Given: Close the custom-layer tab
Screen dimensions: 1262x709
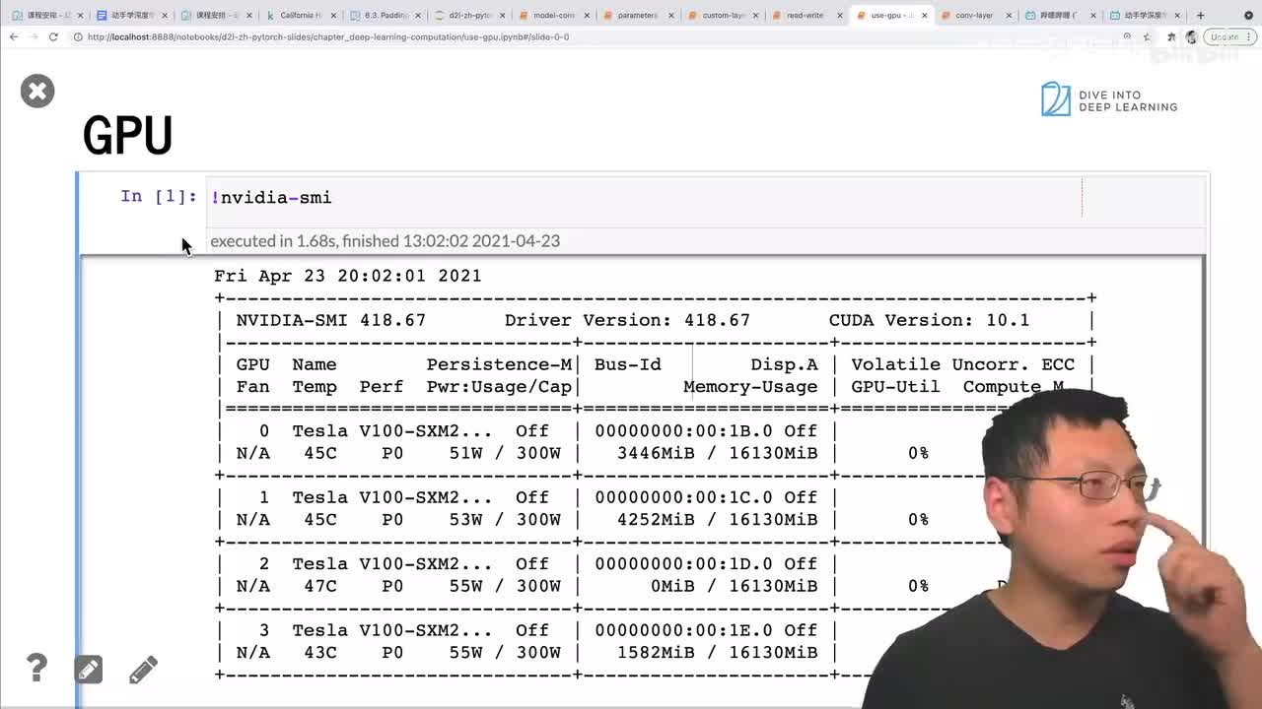Looking at the screenshot, I should [755, 16].
